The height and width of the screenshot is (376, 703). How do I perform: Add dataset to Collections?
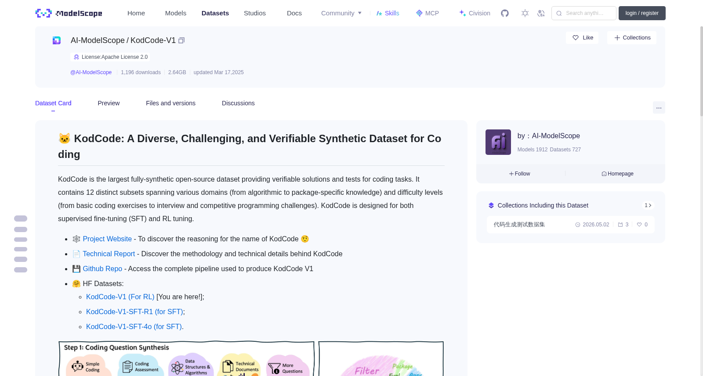coord(632,38)
